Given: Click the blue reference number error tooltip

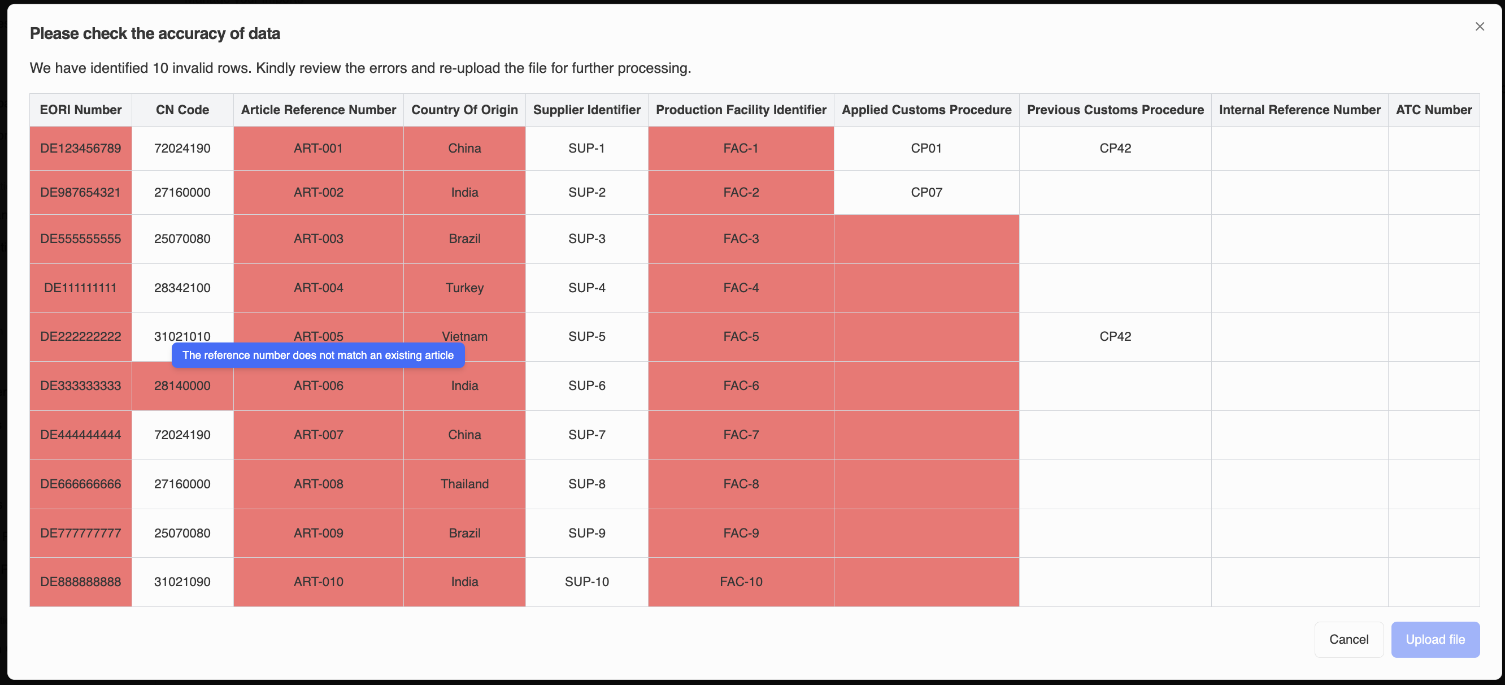Looking at the screenshot, I should [318, 355].
